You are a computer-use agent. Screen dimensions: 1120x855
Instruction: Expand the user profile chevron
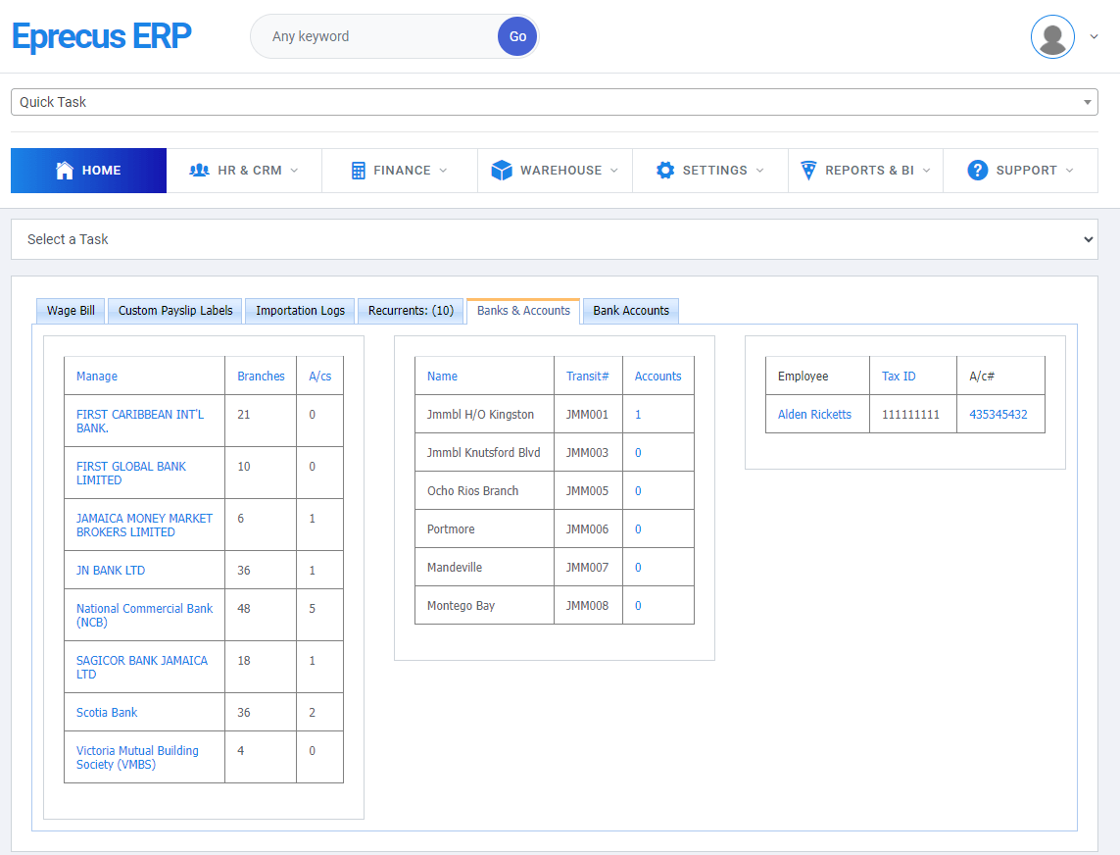[x=1094, y=36]
